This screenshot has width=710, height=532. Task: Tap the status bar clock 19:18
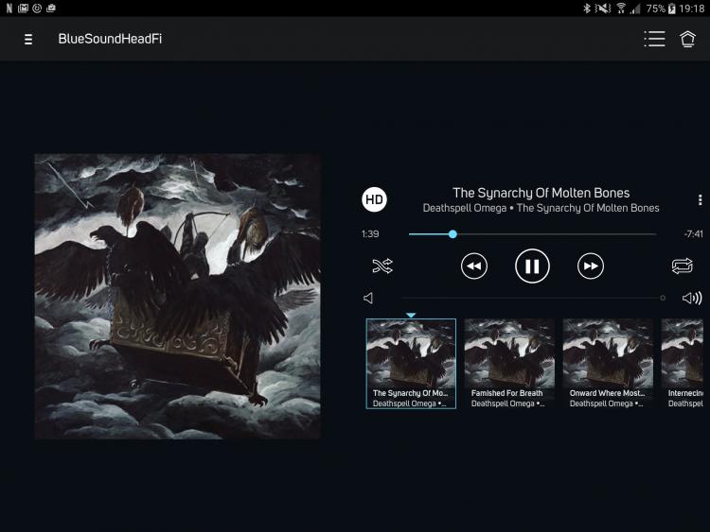pos(691,9)
